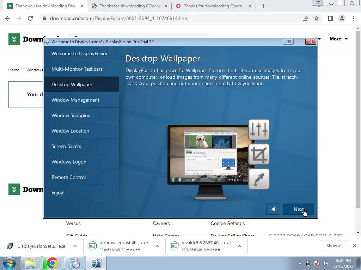Viewport: 361px width, 270px height.
Task: Click DisplayFusion title bar app icon
Action: pos(47,42)
